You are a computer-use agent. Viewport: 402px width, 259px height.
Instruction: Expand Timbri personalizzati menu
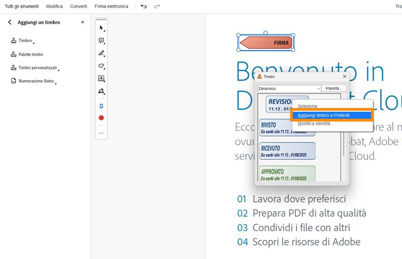35,68
